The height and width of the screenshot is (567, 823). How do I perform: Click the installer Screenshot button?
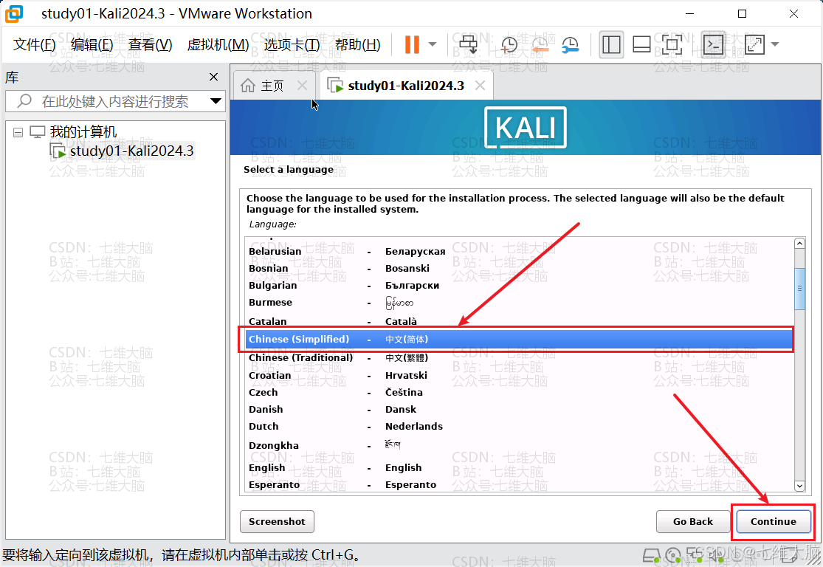[277, 521]
